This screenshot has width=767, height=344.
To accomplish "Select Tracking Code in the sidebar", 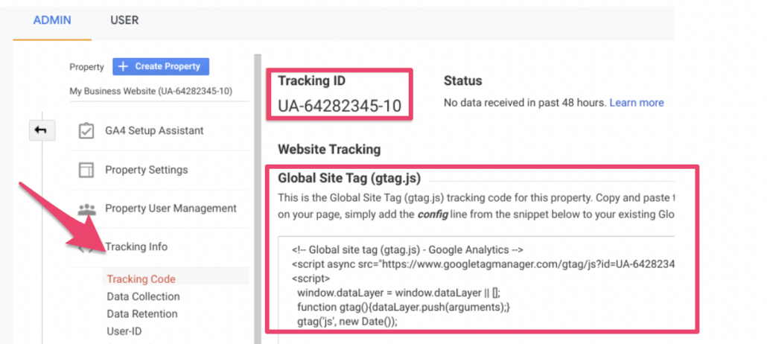I will pyautogui.click(x=141, y=279).
